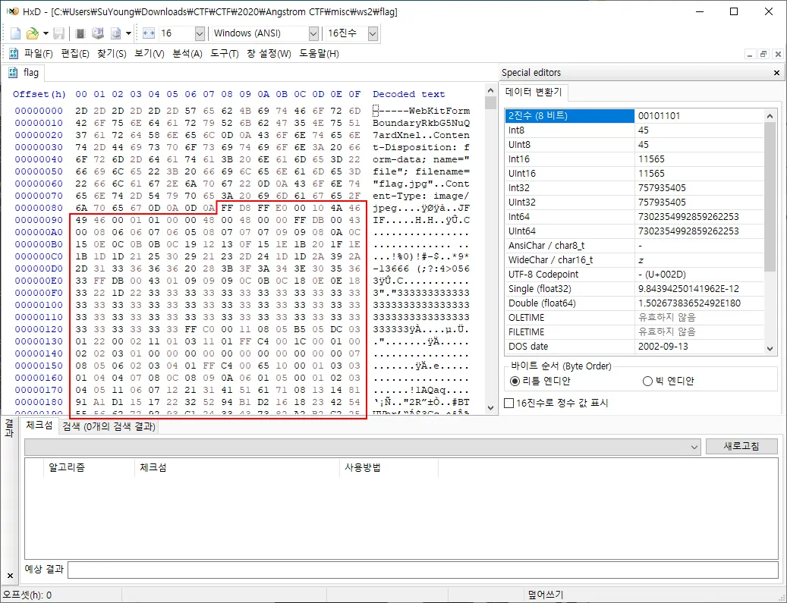The width and height of the screenshot is (787, 603).
Task: Close the results panel with X
Action: click(x=10, y=576)
